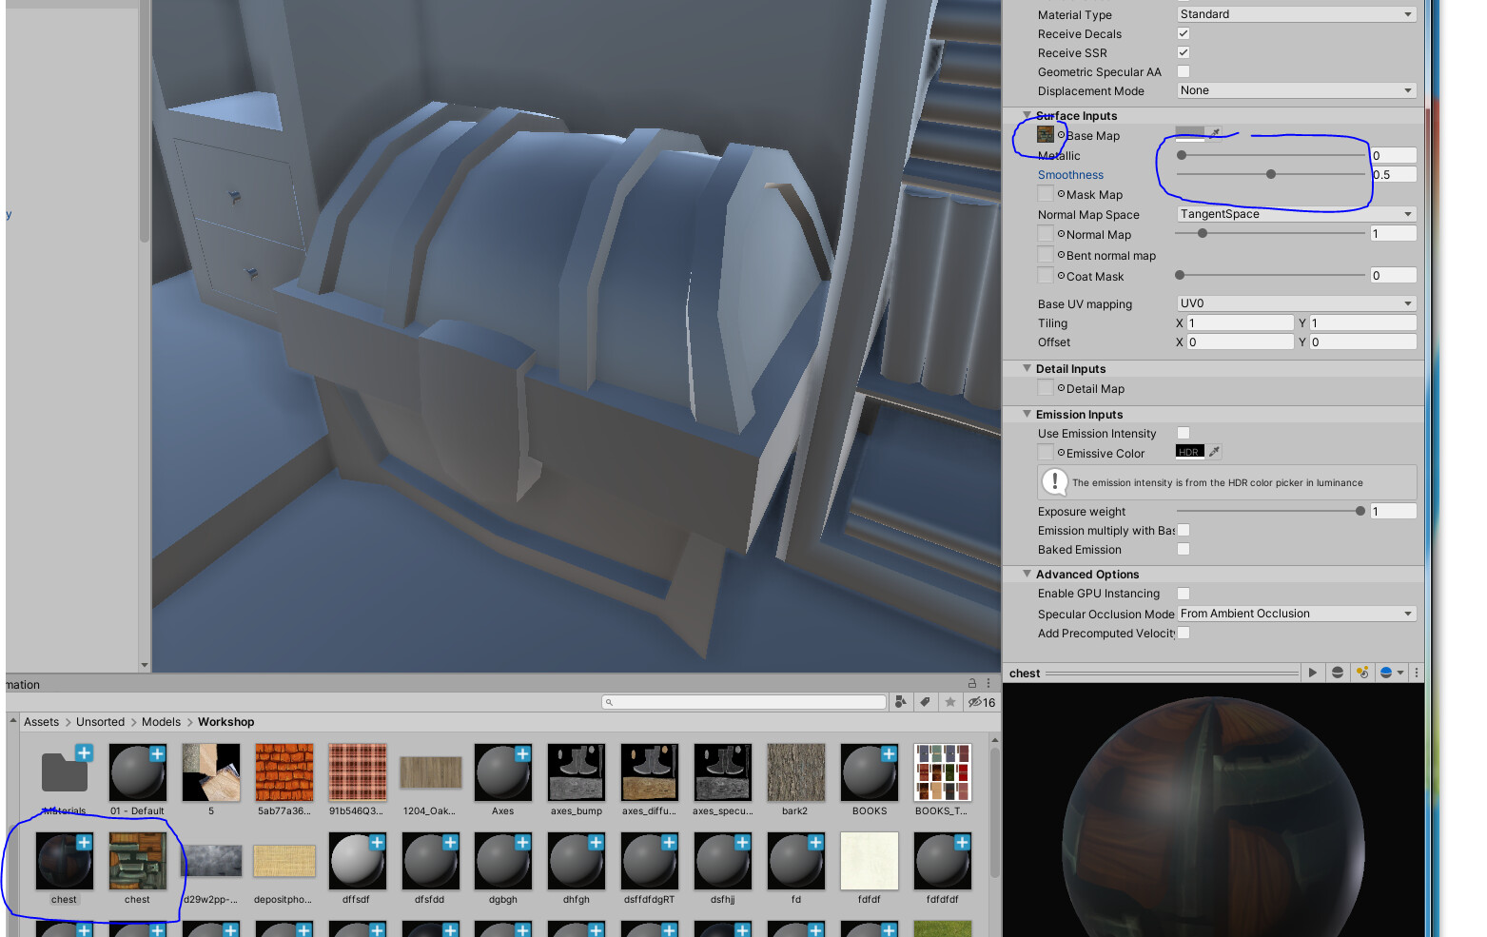Open the Normal Map Space dropdown
Viewport: 1487px width, 937px height.
[1295, 213]
